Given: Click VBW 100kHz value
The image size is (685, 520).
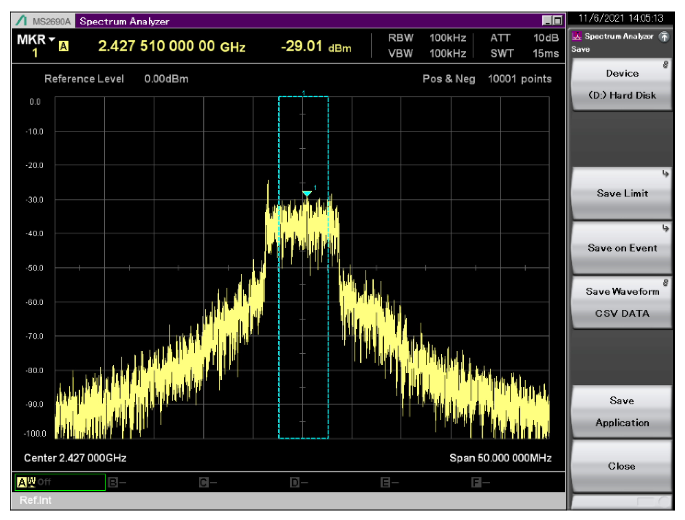Looking at the screenshot, I should pyautogui.click(x=447, y=53).
